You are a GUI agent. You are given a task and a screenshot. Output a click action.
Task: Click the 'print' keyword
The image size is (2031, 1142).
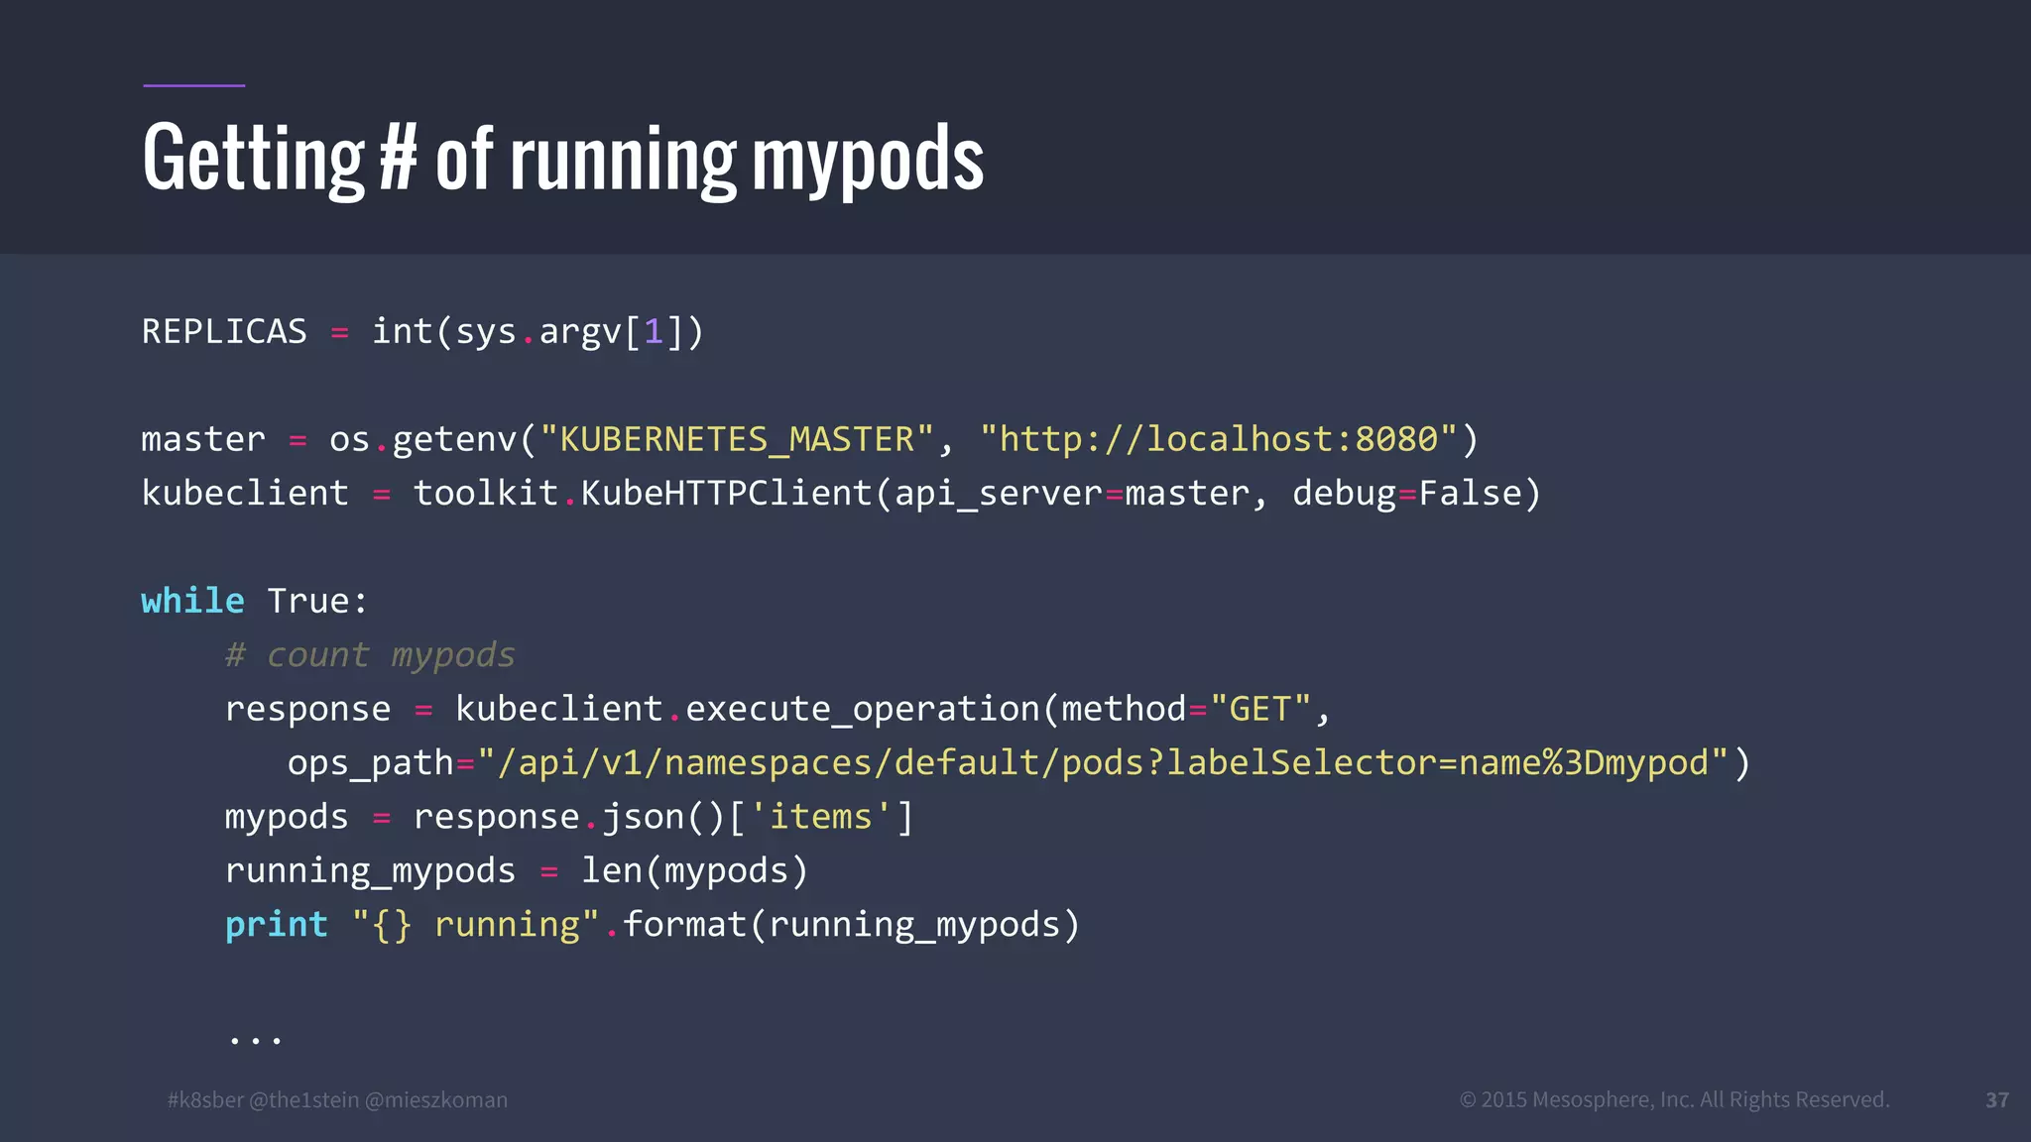276,924
